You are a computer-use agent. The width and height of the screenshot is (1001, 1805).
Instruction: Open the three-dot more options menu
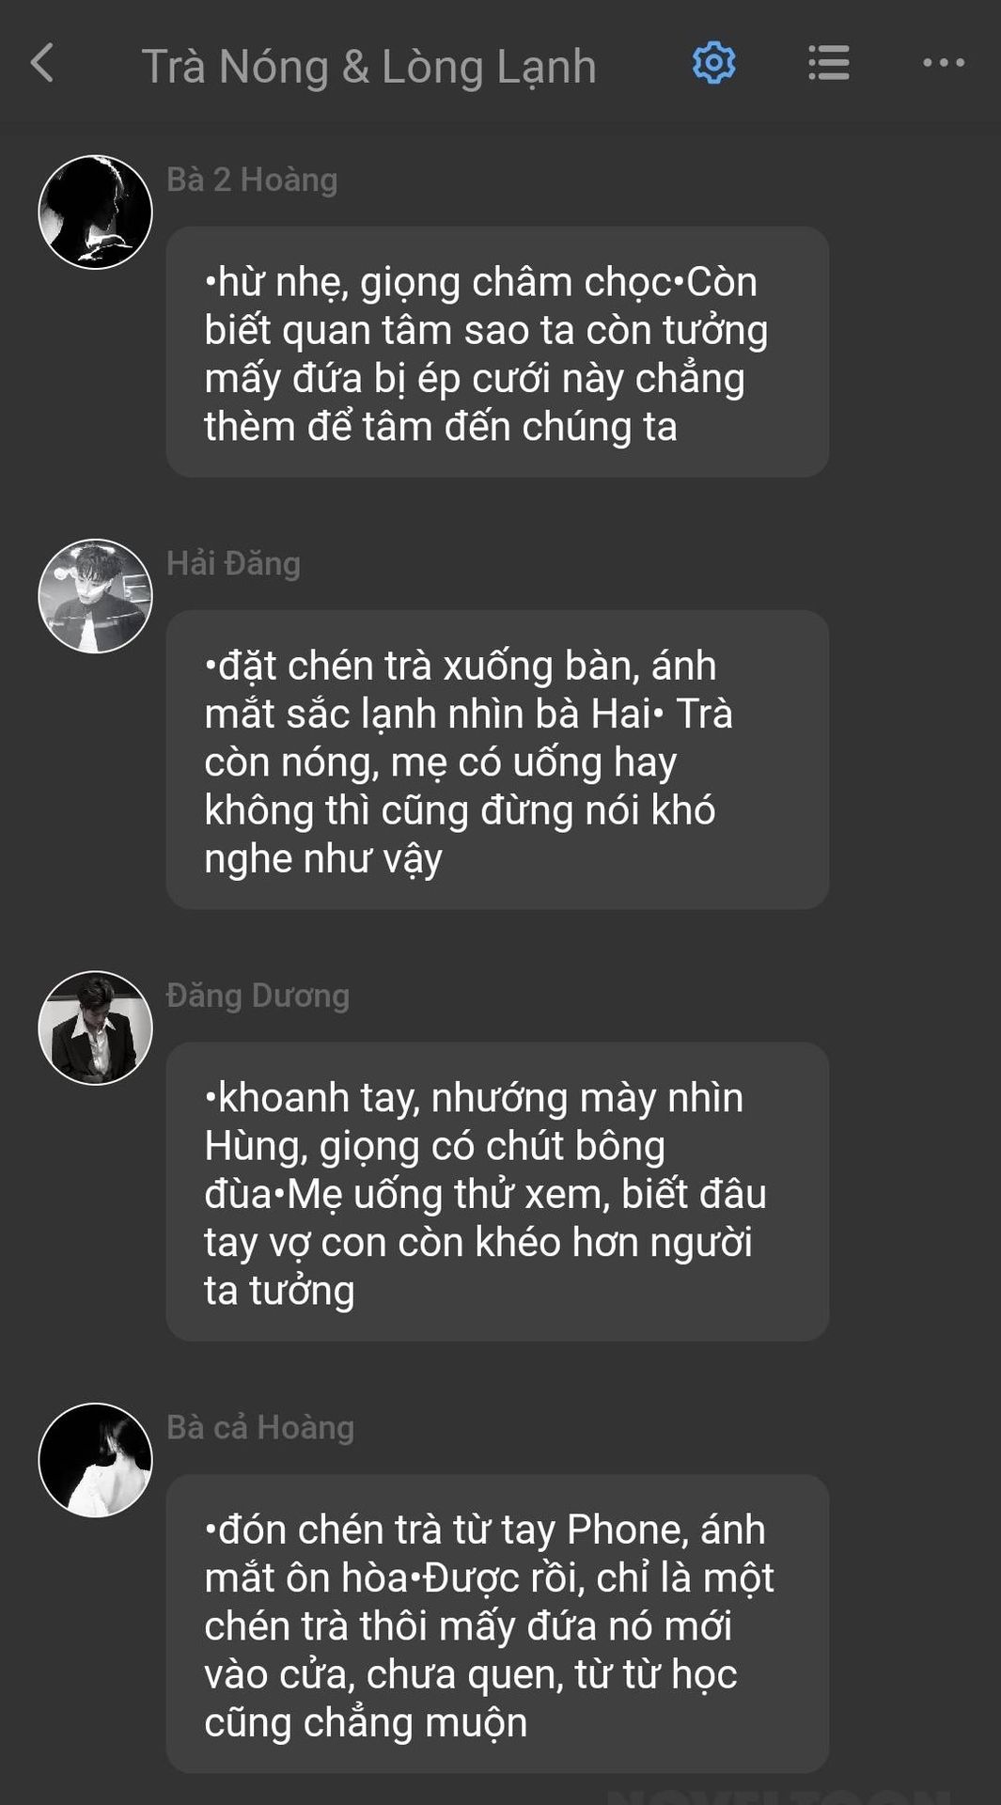click(x=944, y=63)
